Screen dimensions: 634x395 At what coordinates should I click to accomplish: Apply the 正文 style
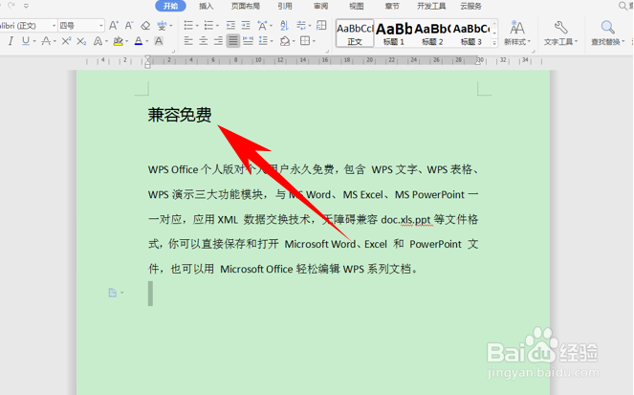pyautogui.click(x=355, y=33)
